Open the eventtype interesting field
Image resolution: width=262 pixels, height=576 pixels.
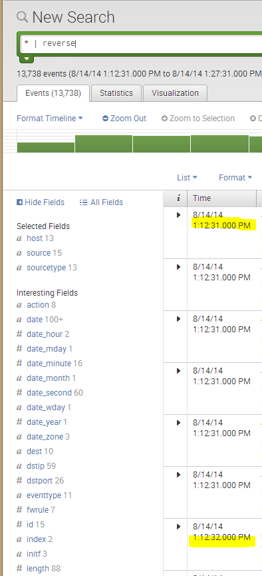click(x=44, y=495)
